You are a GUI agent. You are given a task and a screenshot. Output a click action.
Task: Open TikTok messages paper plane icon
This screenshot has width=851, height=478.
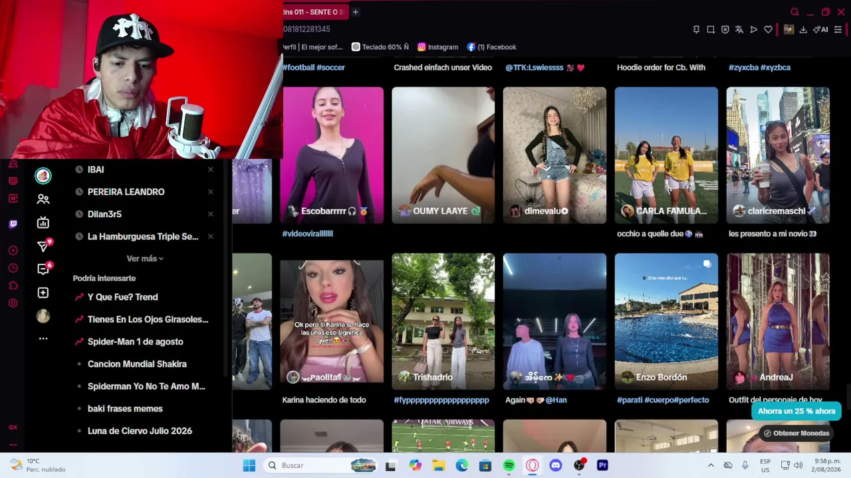(43, 246)
